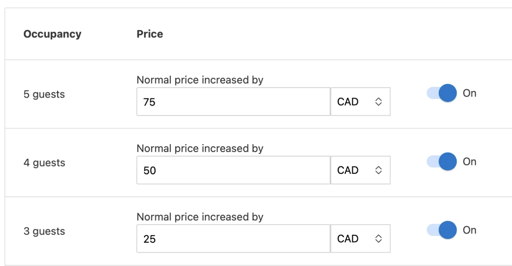
Task: Turn off the 4 guests toggle switch
Action: (x=442, y=162)
